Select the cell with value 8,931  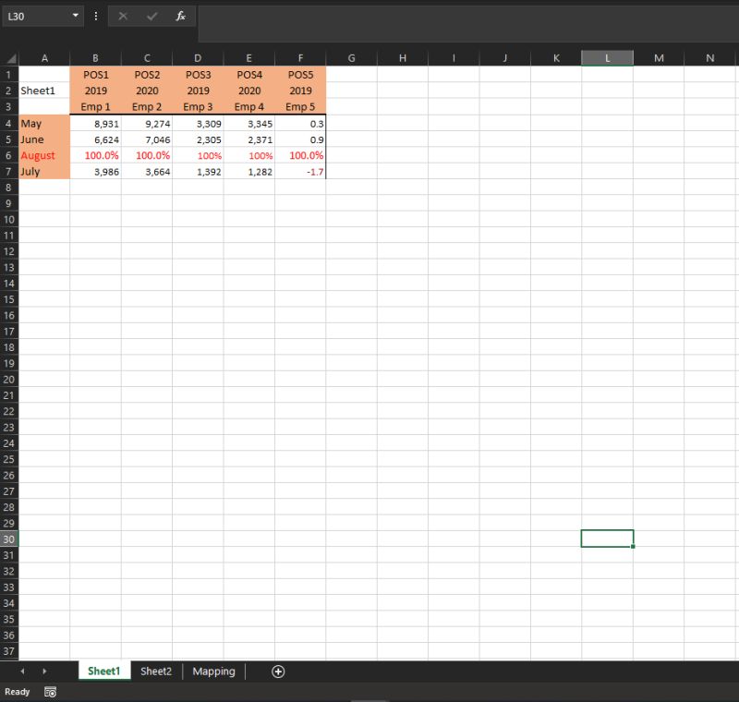coord(95,123)
